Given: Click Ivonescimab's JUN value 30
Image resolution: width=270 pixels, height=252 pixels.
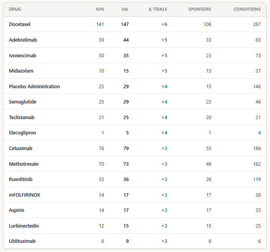Looking at the screenshot, I should pyautogui.click(x=101, y=56).
